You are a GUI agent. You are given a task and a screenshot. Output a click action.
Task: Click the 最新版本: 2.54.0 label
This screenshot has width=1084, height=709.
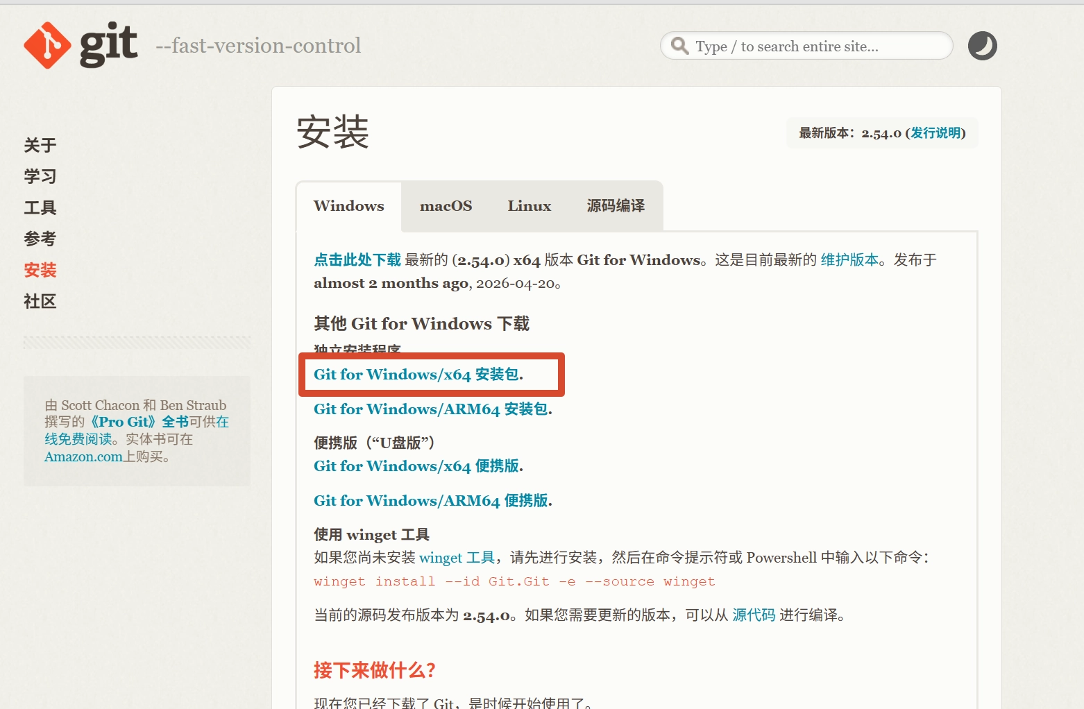click(x=850, y=133)
